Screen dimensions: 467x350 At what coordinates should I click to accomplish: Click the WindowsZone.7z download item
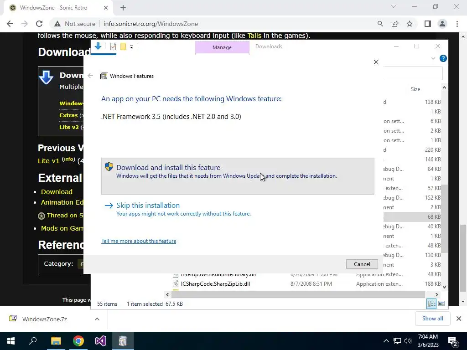45,319
